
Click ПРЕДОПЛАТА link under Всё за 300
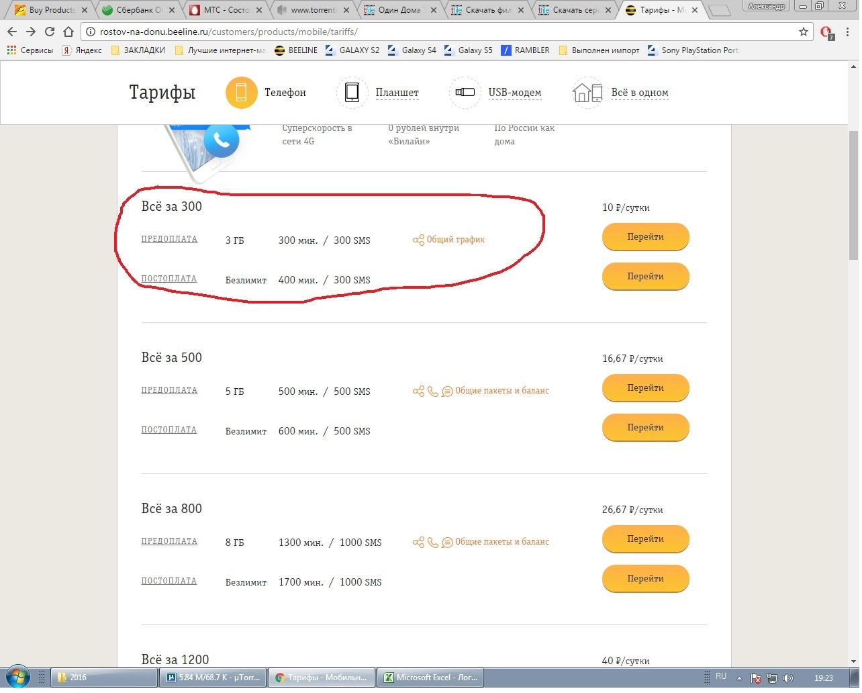click(169, 240)
